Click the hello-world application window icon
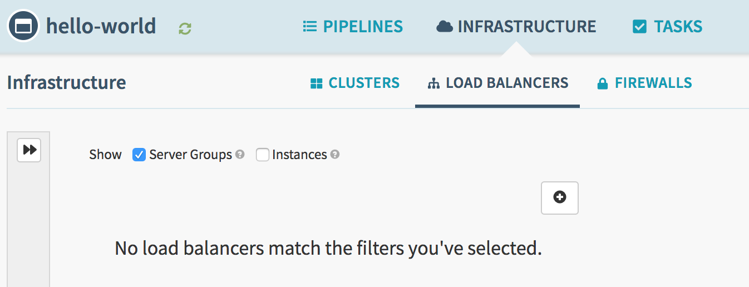749x287 pixels. (23, 26)
